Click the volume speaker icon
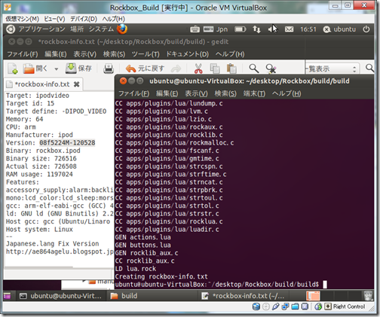Screen dimensions: 380x317 pyautogui.click(x=272, y=29)
